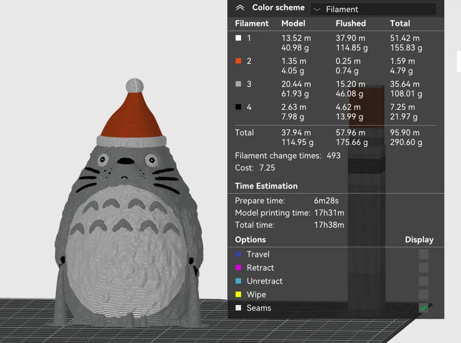Toggle Travel display checkbox

(x=423, y=254)
